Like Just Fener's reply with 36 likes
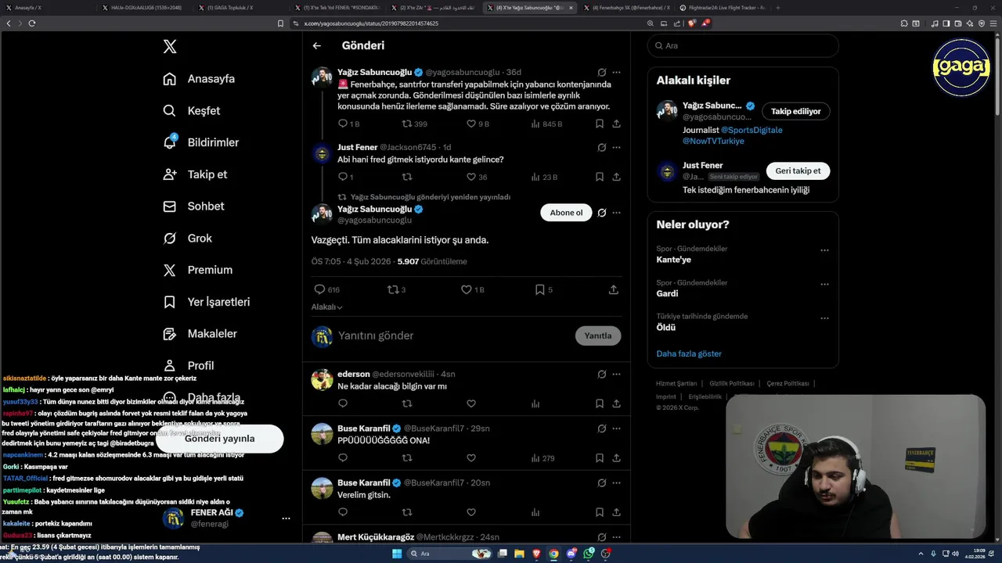1002x563 pixels. 477,177
